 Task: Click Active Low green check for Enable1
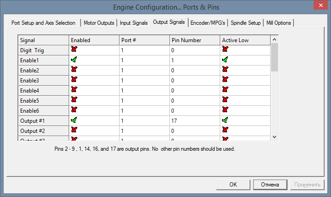point(225,60)
